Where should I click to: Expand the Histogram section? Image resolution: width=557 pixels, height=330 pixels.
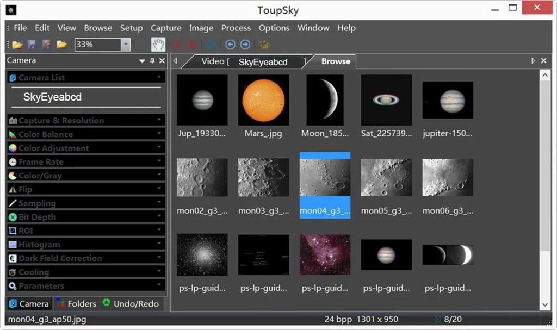coord(86,245)
